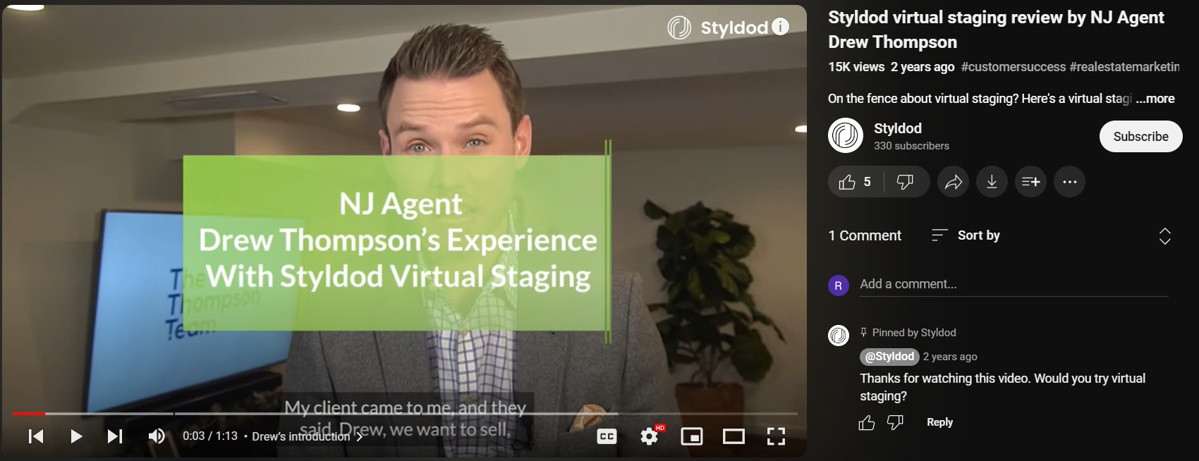Enable miniplayer mode
The image size is (1199, 461).
691,436
